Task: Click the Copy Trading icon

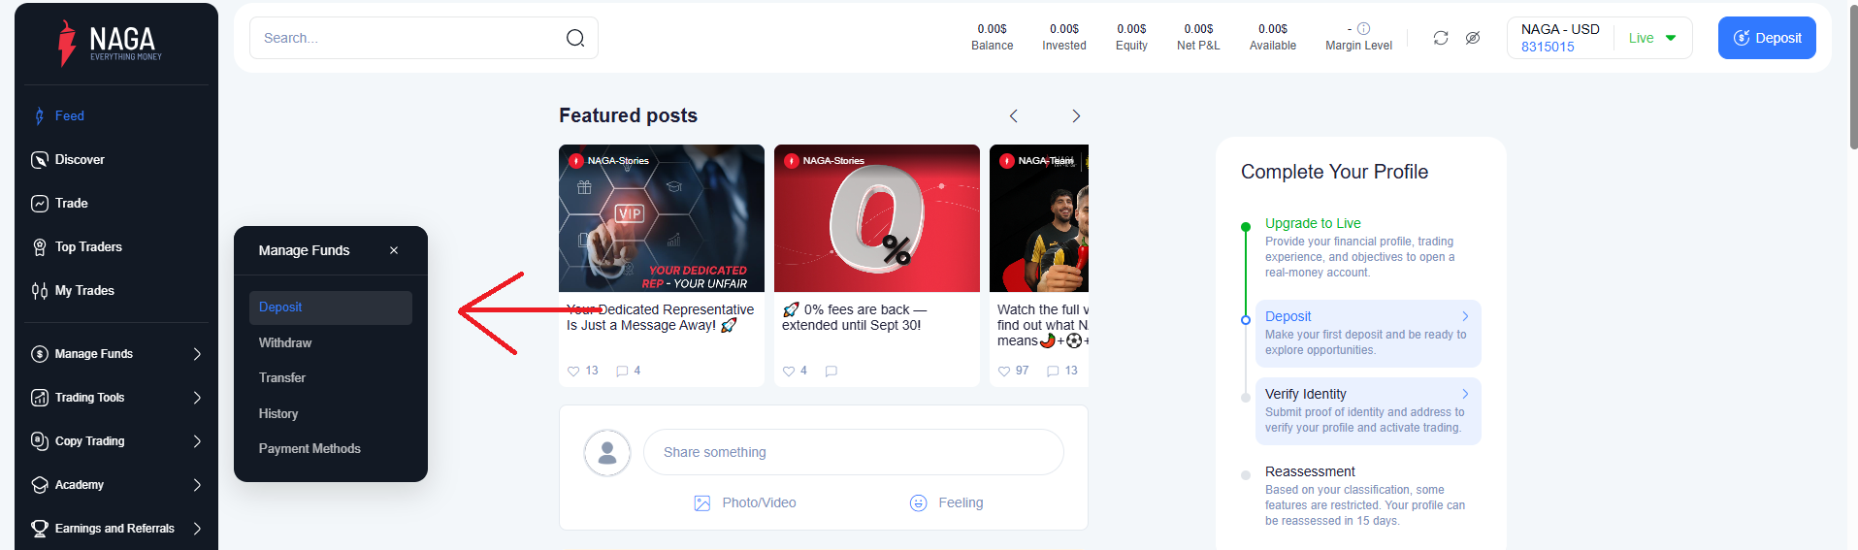Action: [40, 441]
